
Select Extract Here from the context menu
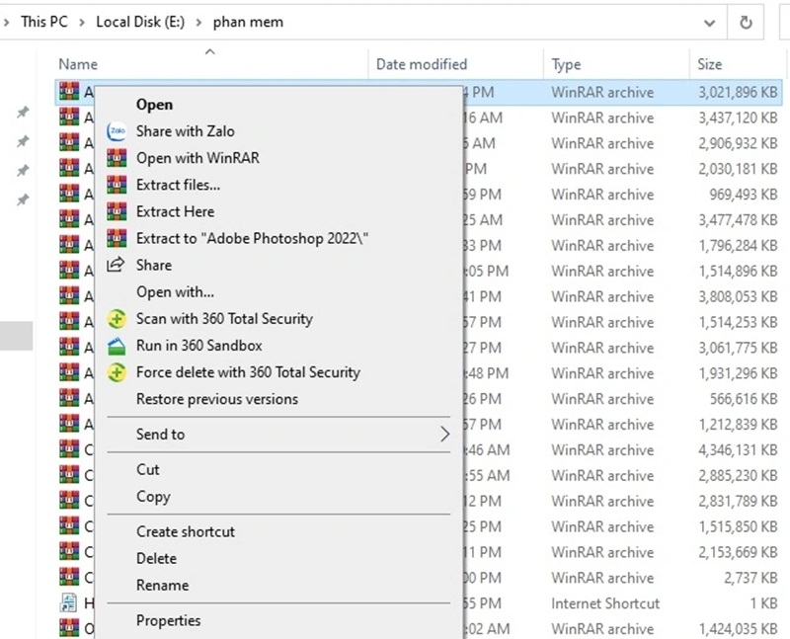[175, 211]
